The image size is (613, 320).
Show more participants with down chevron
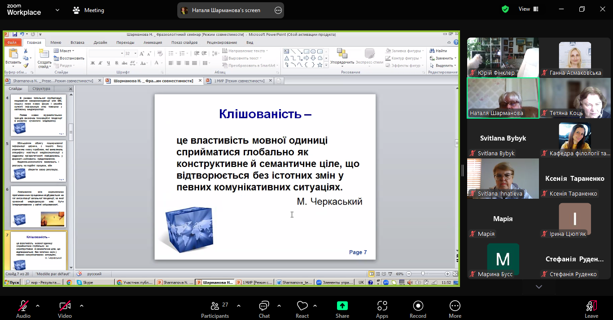(539, 287)
